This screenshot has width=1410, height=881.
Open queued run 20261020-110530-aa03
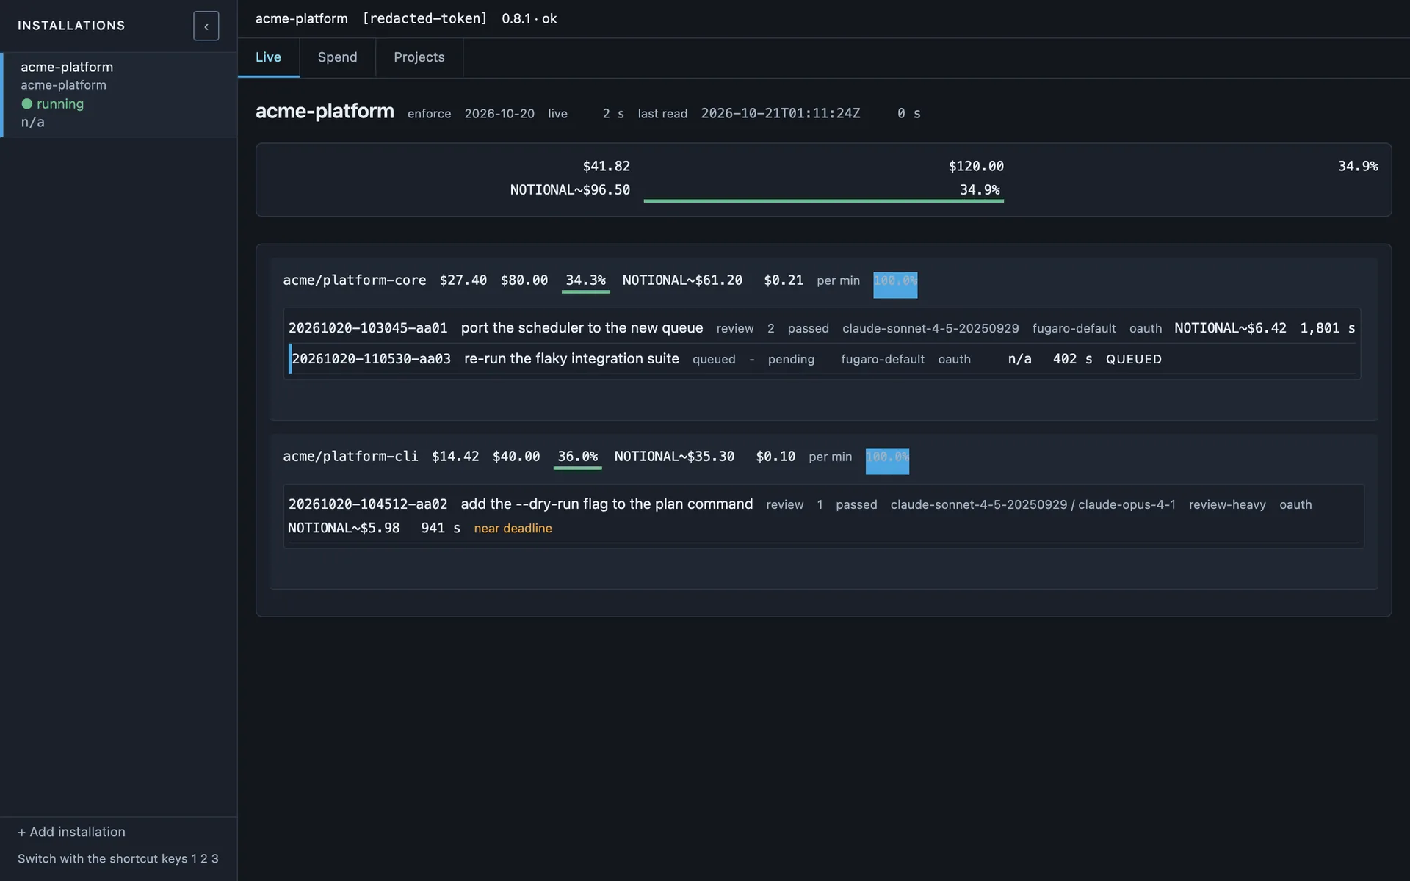tap(822, 359)
